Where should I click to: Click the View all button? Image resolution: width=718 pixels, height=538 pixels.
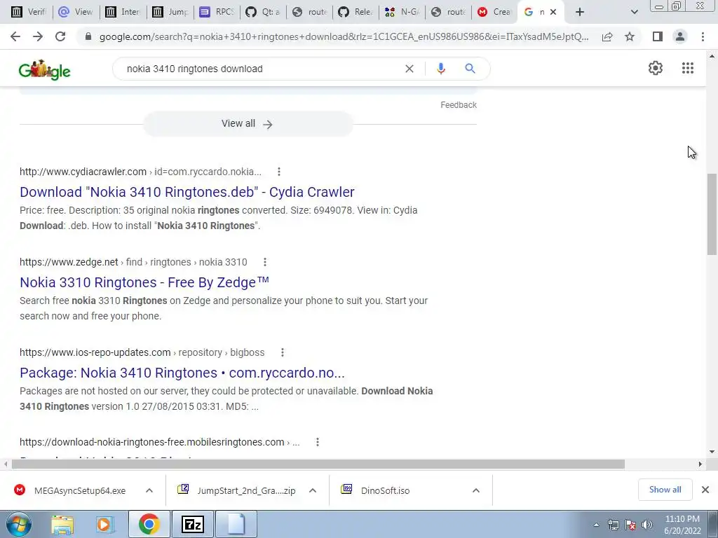point(248,124)
